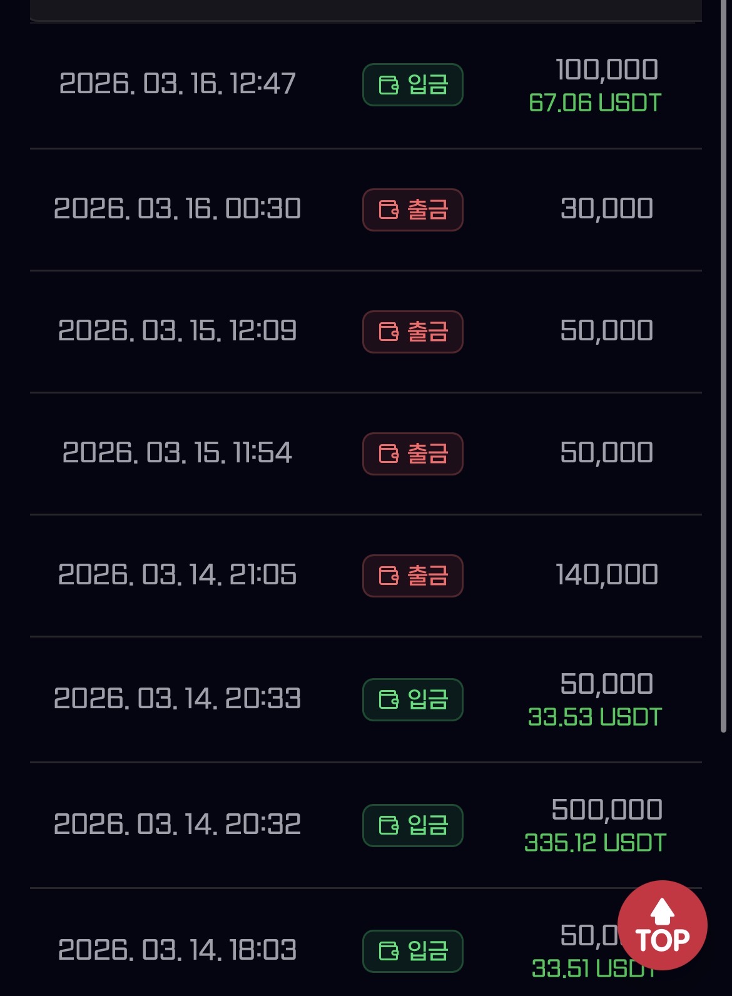Click wallet icon in 20:33 deposit badge

[x=389, y=699]
